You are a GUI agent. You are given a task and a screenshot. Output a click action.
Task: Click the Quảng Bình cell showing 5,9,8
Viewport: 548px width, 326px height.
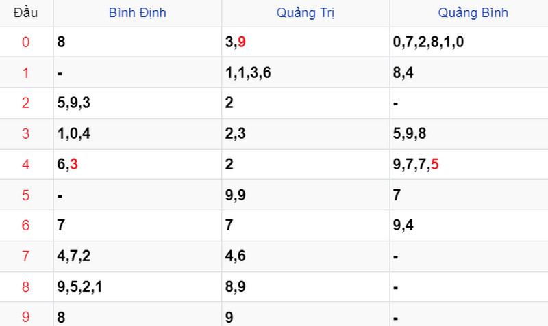point(469,134)
